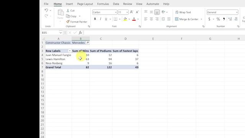Image resolution: width=245 pixels, height=138 pixels.
Task: Apply accounting dollar format
Action: coord(209,19)
